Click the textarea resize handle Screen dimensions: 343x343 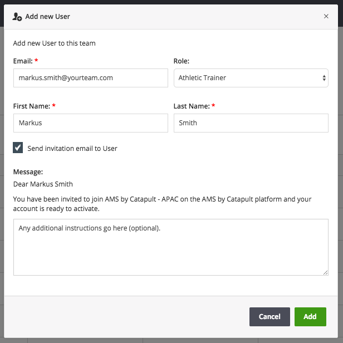click(325, 272)
